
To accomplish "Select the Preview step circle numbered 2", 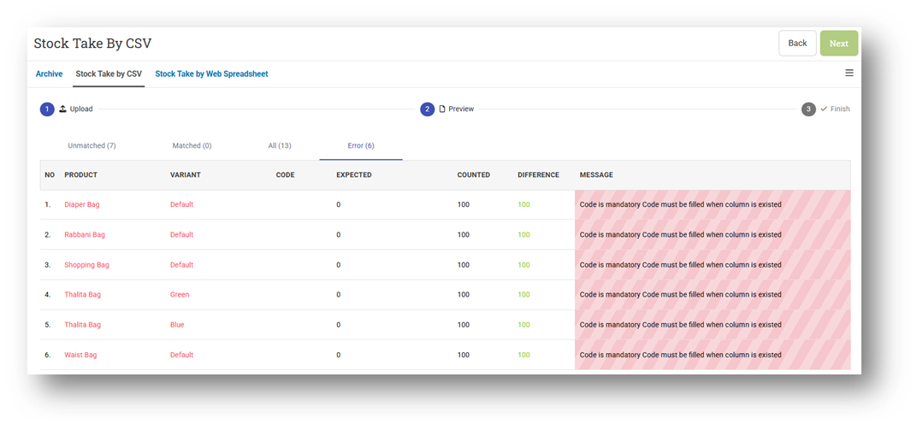I will 428,109.
